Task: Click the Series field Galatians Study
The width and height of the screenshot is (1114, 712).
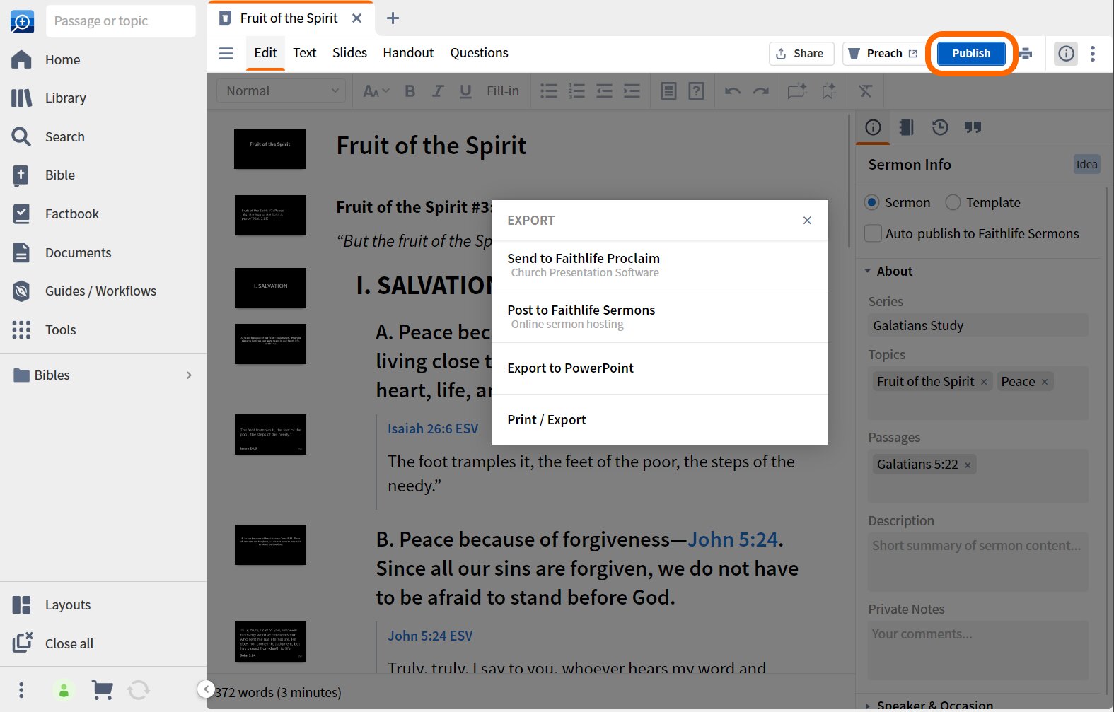Action: pos(978,325)
